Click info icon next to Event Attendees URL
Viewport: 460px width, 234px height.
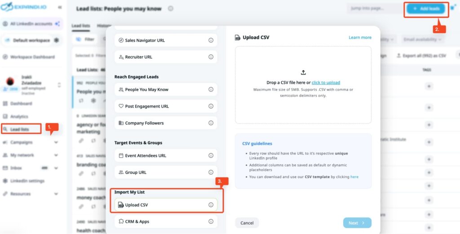(211, 156)
